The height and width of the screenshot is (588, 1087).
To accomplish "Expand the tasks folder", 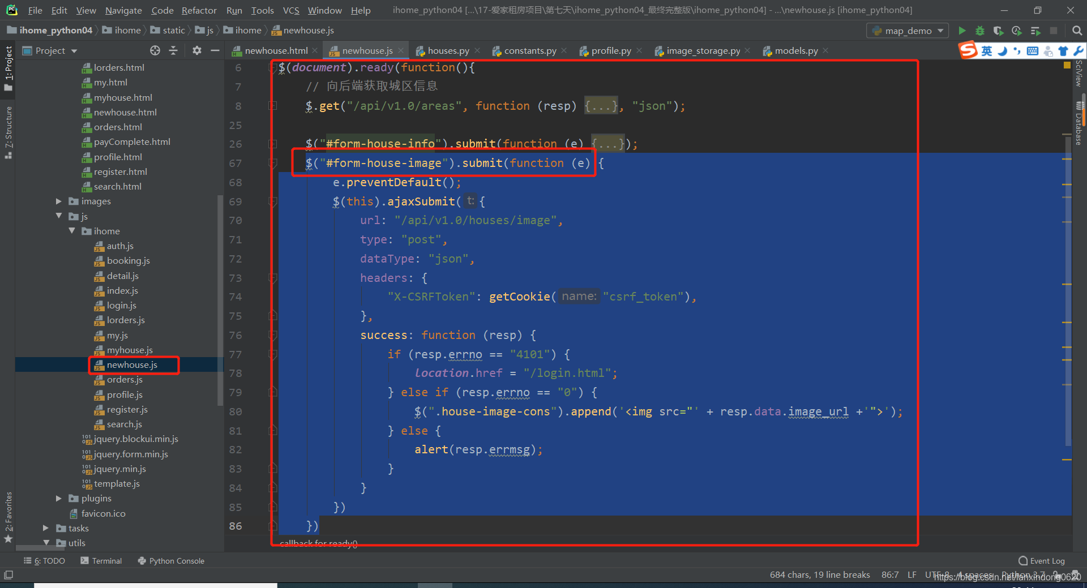I will pos(45,528).
